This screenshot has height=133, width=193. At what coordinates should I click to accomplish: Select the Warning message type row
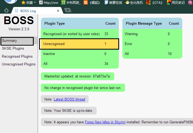152,34
